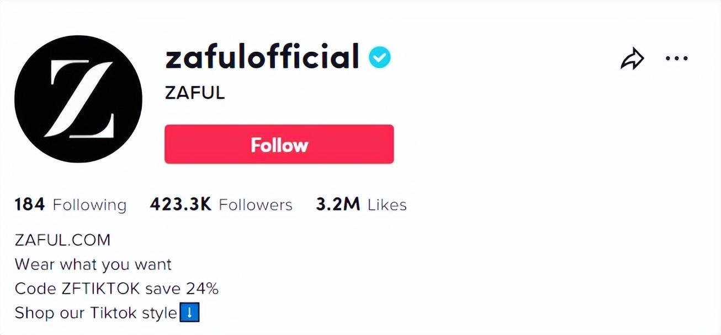Image resolution: width=721 pixels, height=335 pixels.
Task: Click the ZAFUL.COM bio text
Action: pos(62,240)
